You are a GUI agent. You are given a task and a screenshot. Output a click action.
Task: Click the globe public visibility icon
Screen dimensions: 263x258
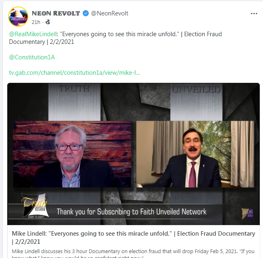coord(48,22)
